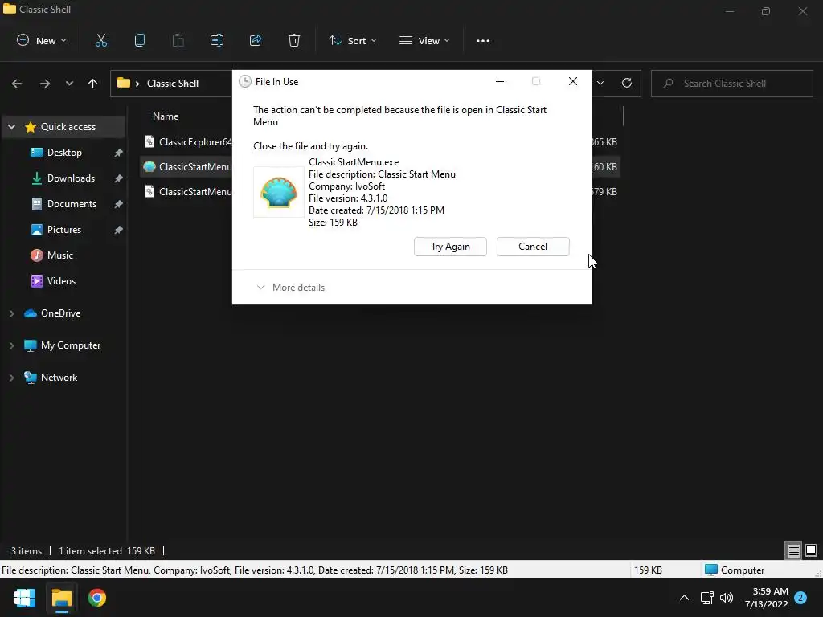Open recent locations dropdown arrow
This screenshot has width=823, height=617.
click(69, 84)
